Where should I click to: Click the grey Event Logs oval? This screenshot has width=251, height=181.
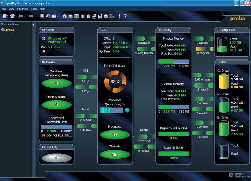click(x=56, y=158)
